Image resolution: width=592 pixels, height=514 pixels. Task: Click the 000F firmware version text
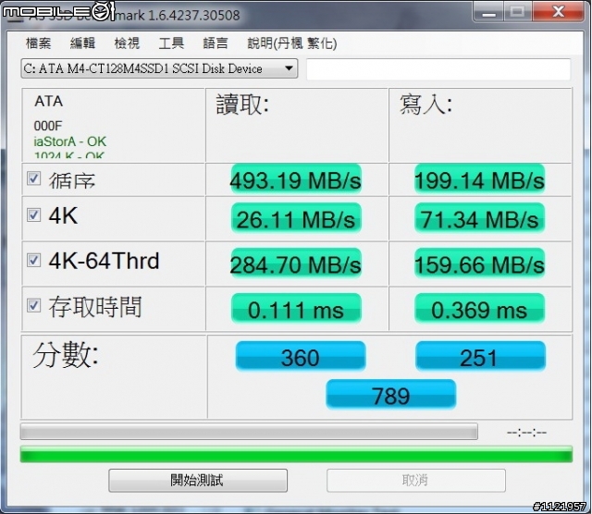pyautogui.click(x=47, y=126)
